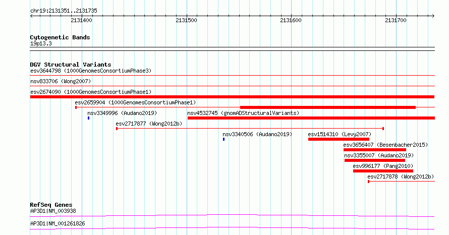
Task: Select the nsv3355007 (Audano2019) label
Action: [379, 155]
